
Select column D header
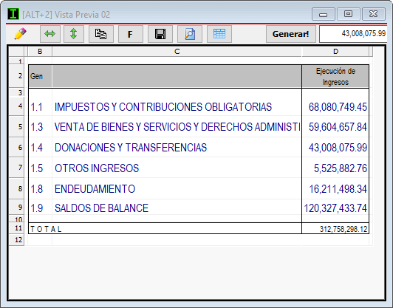[335, 52]
